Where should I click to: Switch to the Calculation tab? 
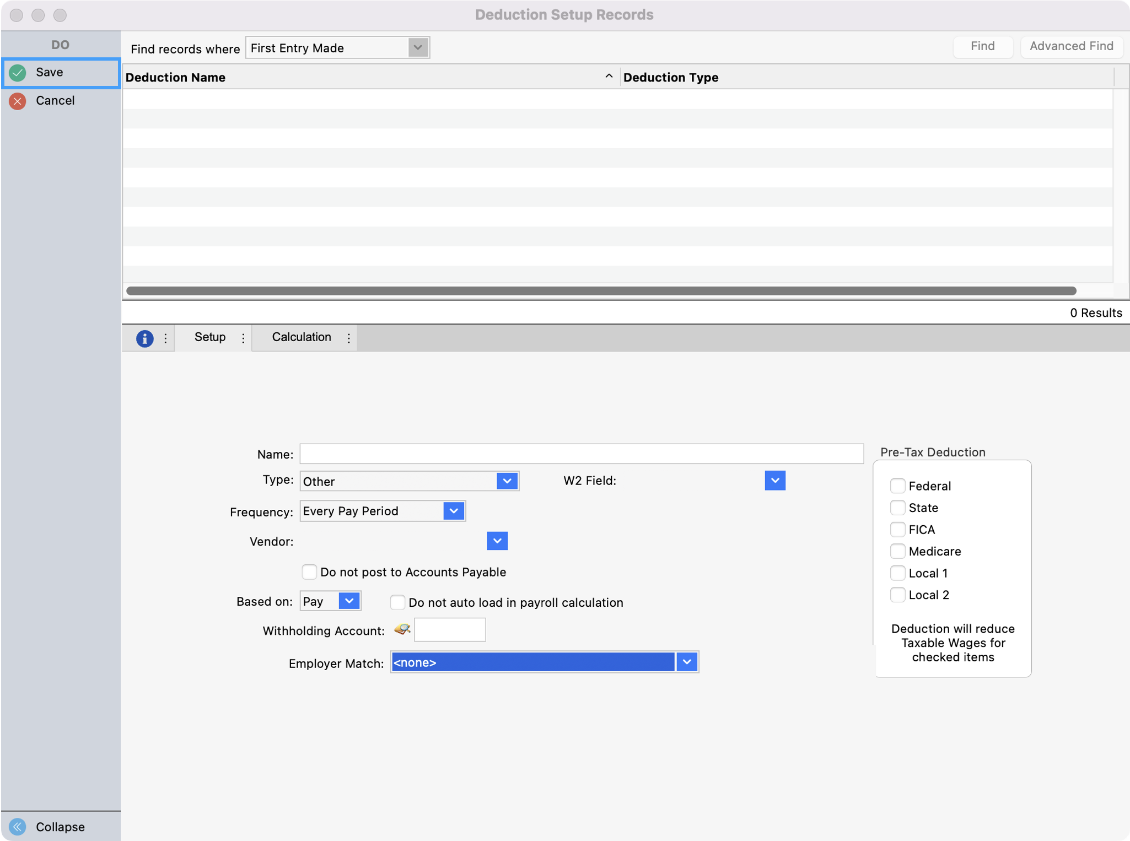click(301, 337)
